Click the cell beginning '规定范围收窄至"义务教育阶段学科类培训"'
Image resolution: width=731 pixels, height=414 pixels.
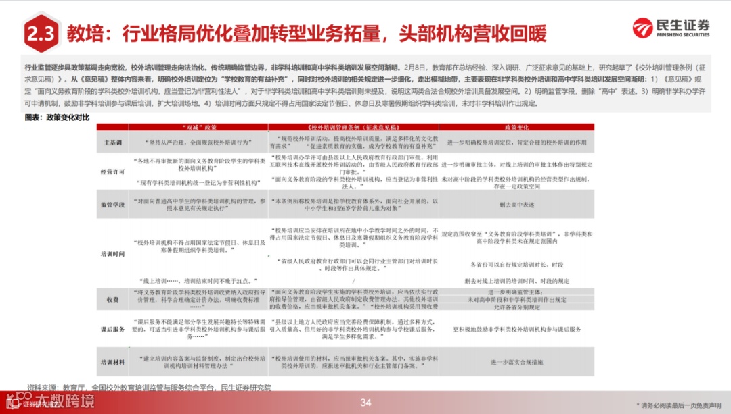(x=516, y=237)
